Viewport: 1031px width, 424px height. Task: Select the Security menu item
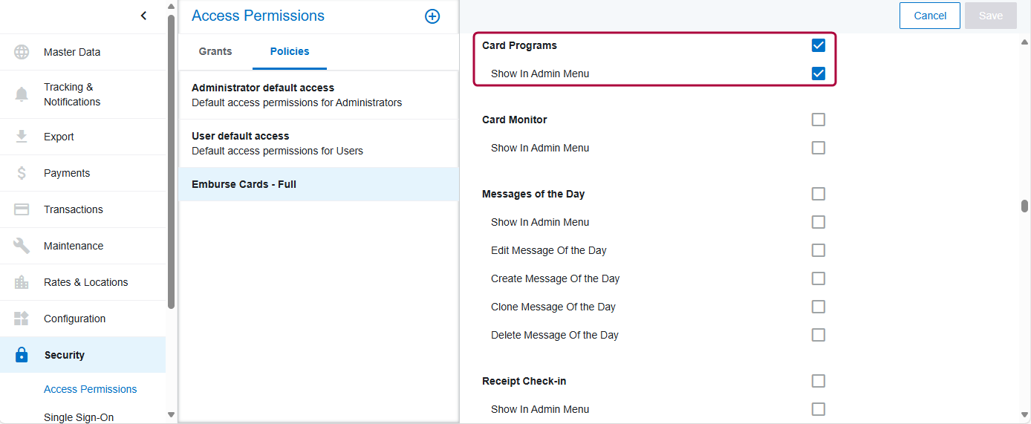pos(82,355)
